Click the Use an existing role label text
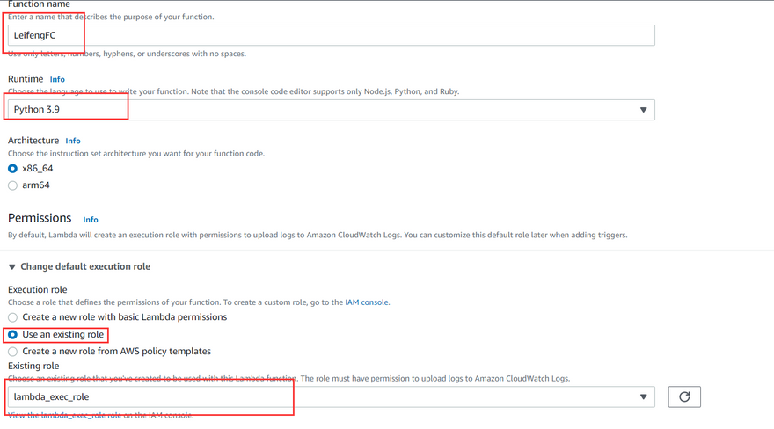The width and height of the screenshot is (774, 429). [x=62, y=334]
